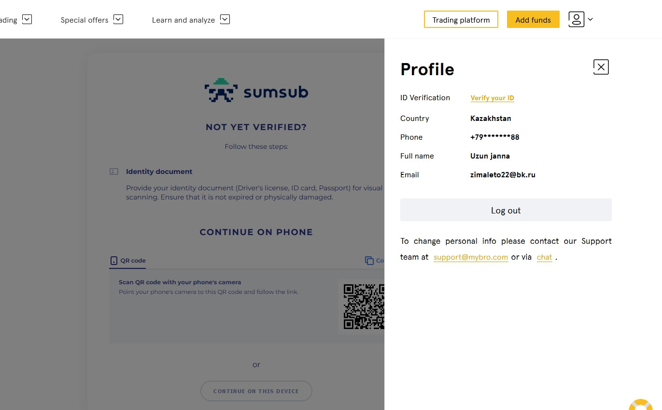The width and height of the screenshot is (662, 410).
Task: Click the Profile panel title
Action: [x=427, y=69]
